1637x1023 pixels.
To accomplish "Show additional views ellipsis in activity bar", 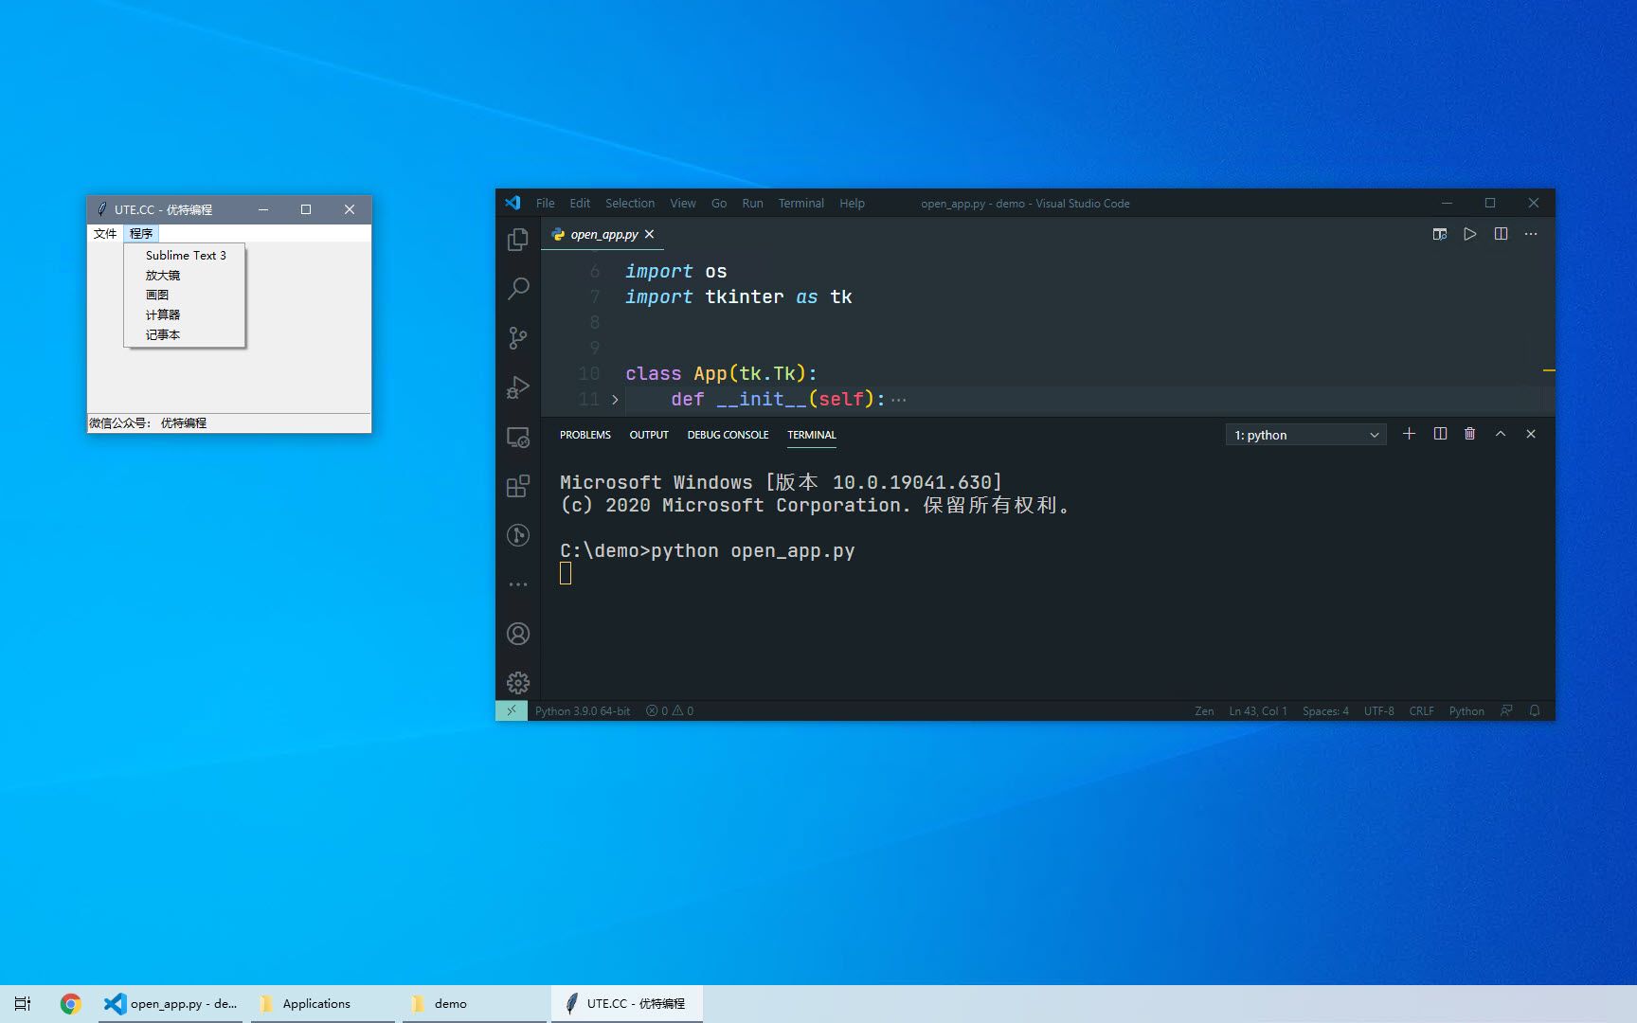I will tap(518, 584).
